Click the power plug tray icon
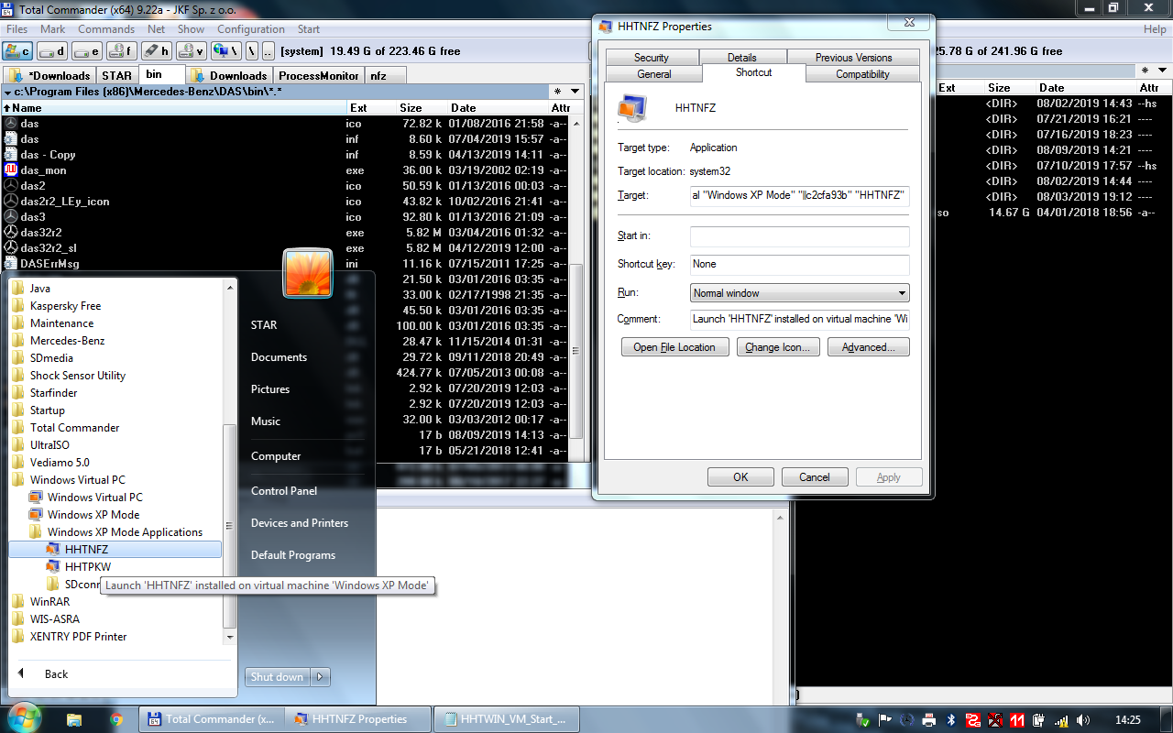The image size is (1173, 733). click(1039, 720)
